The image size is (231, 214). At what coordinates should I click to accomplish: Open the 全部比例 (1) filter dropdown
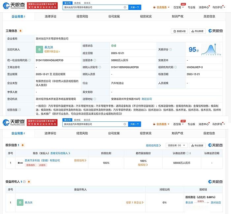177,145
